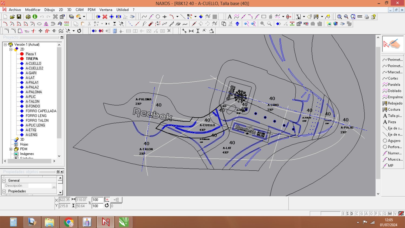This screenshot has height=228, width=405.
Task: Click the Proyecto panel horizontal scrollbar
Action: point(29,161)
